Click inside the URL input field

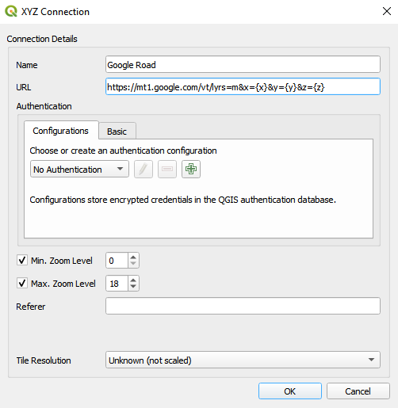[x=243, y=86]
